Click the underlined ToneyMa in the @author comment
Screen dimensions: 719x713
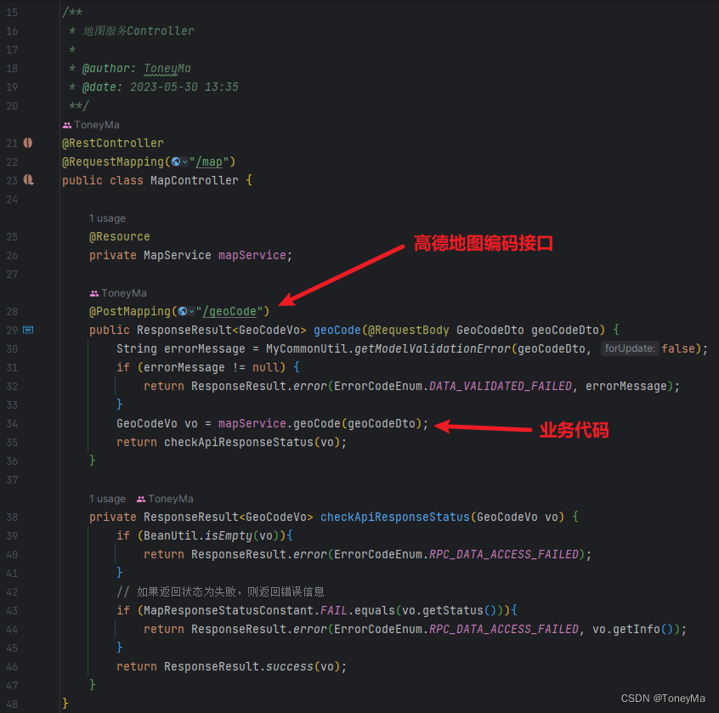click(x=167, y=68)
